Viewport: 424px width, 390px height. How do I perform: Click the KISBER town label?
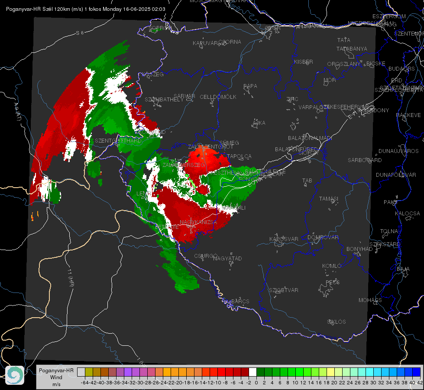(304, 62)
